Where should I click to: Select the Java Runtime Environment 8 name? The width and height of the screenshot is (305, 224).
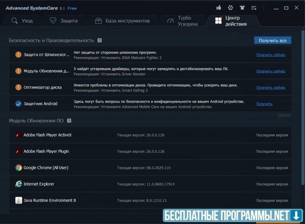(x=50, y=200)
